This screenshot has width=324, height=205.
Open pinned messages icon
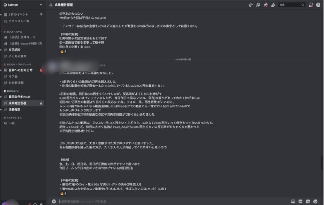coord(266,5)
